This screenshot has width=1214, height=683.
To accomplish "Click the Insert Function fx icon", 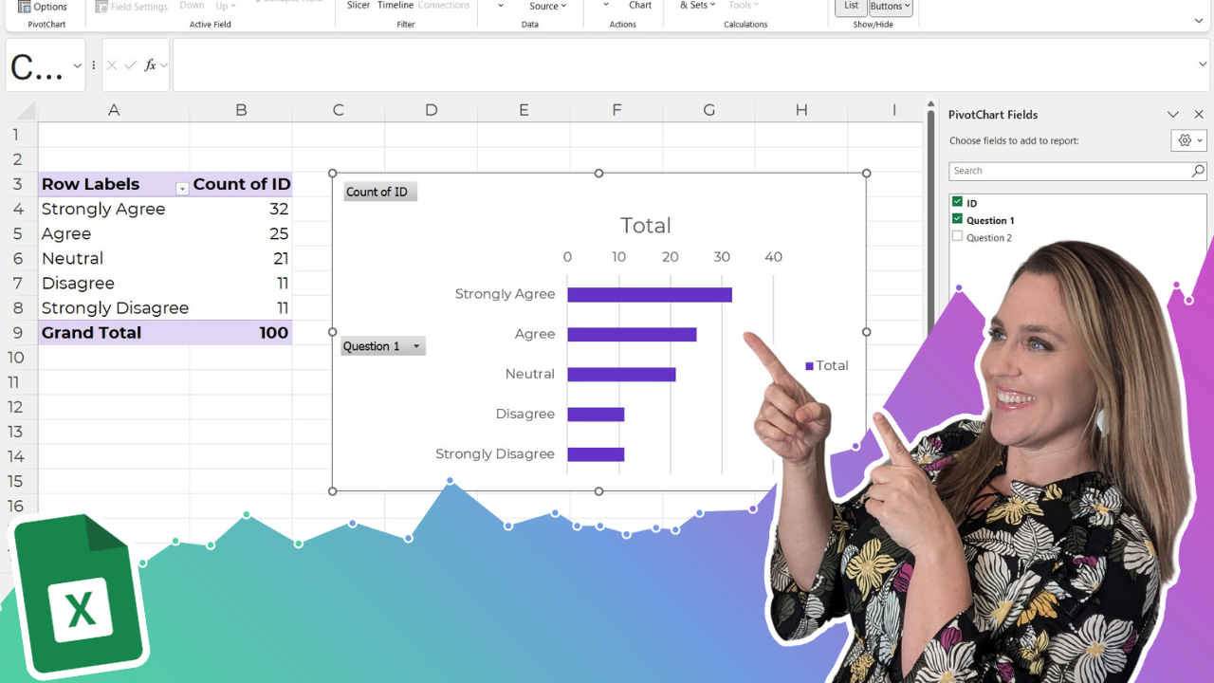I will pos(150,65).
